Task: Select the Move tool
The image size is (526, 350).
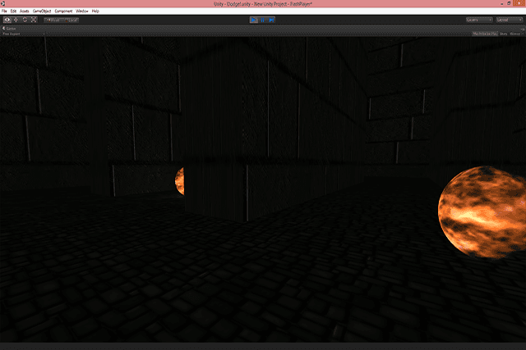Action: 16,19
